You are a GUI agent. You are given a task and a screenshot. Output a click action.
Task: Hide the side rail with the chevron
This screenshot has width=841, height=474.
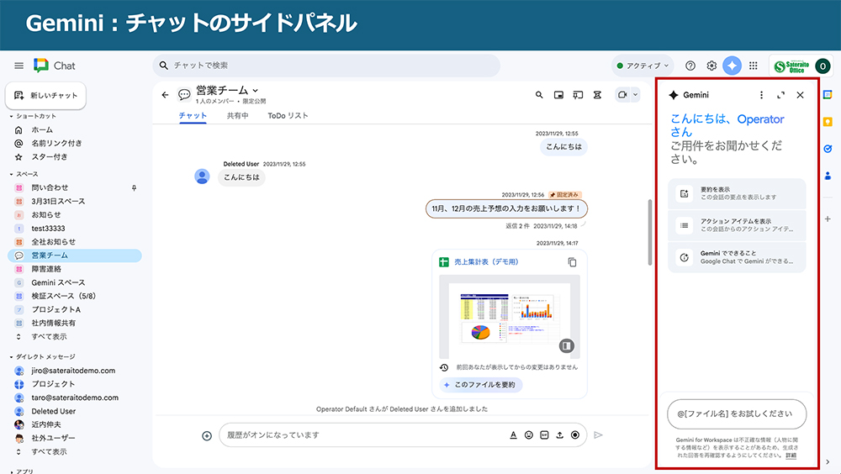tap(828, 461)
